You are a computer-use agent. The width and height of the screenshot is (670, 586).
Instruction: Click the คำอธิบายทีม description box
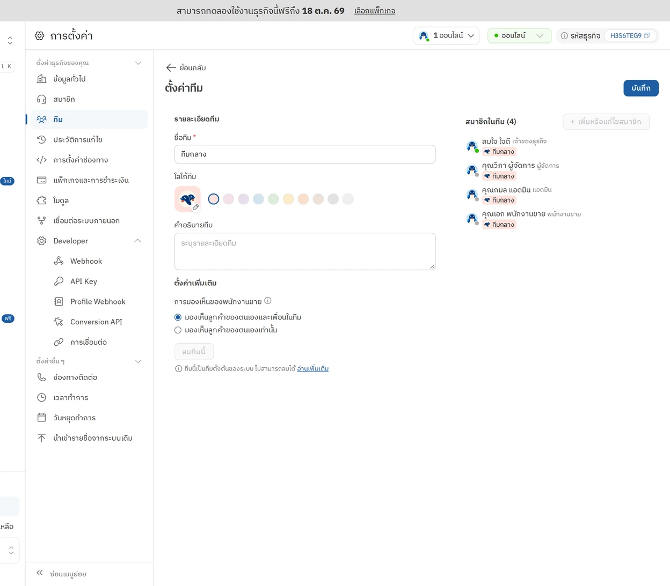tap(305, 251)
